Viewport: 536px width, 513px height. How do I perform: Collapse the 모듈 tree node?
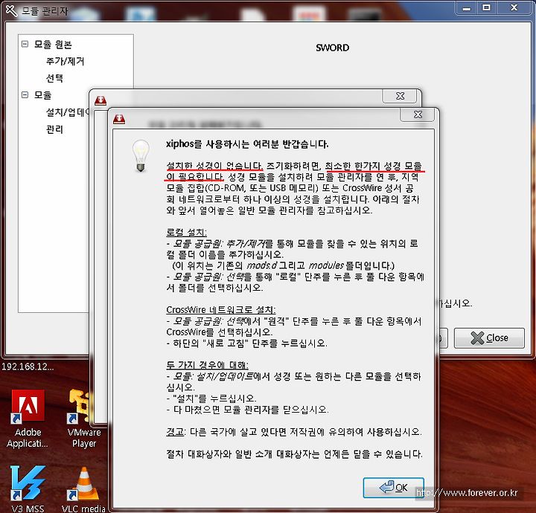[25, 94]
